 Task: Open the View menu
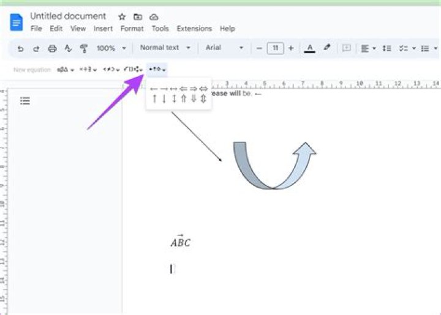pos(78,28)
